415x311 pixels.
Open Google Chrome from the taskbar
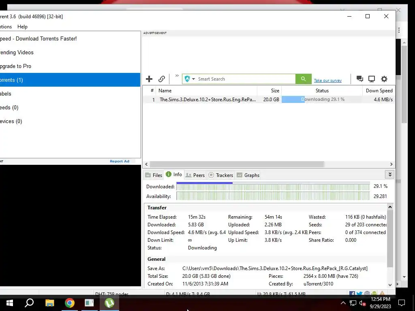coord(70,303)
